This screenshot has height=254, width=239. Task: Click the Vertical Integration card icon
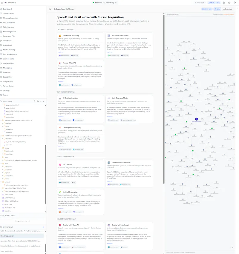[x=60, y=192]
